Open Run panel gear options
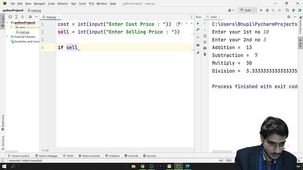Image resolution: width=303 pixels, height=170 pixels. click(x=289, y=17)
